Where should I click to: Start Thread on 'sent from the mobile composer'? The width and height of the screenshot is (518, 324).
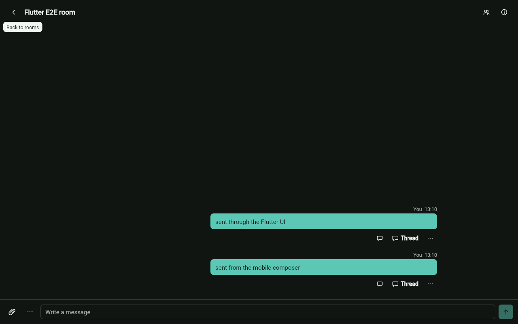[405, 284]
